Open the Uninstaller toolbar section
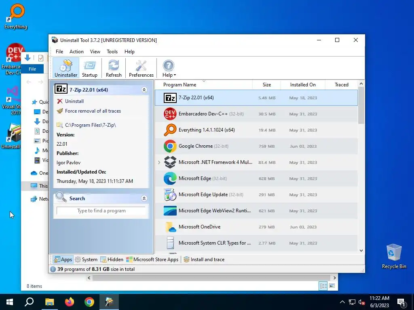 66,68
